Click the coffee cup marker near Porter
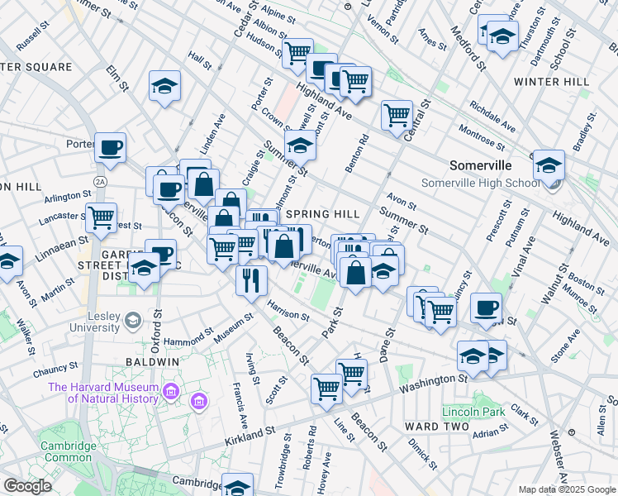The height and width of the screenshot is (496, 618). 110,149
